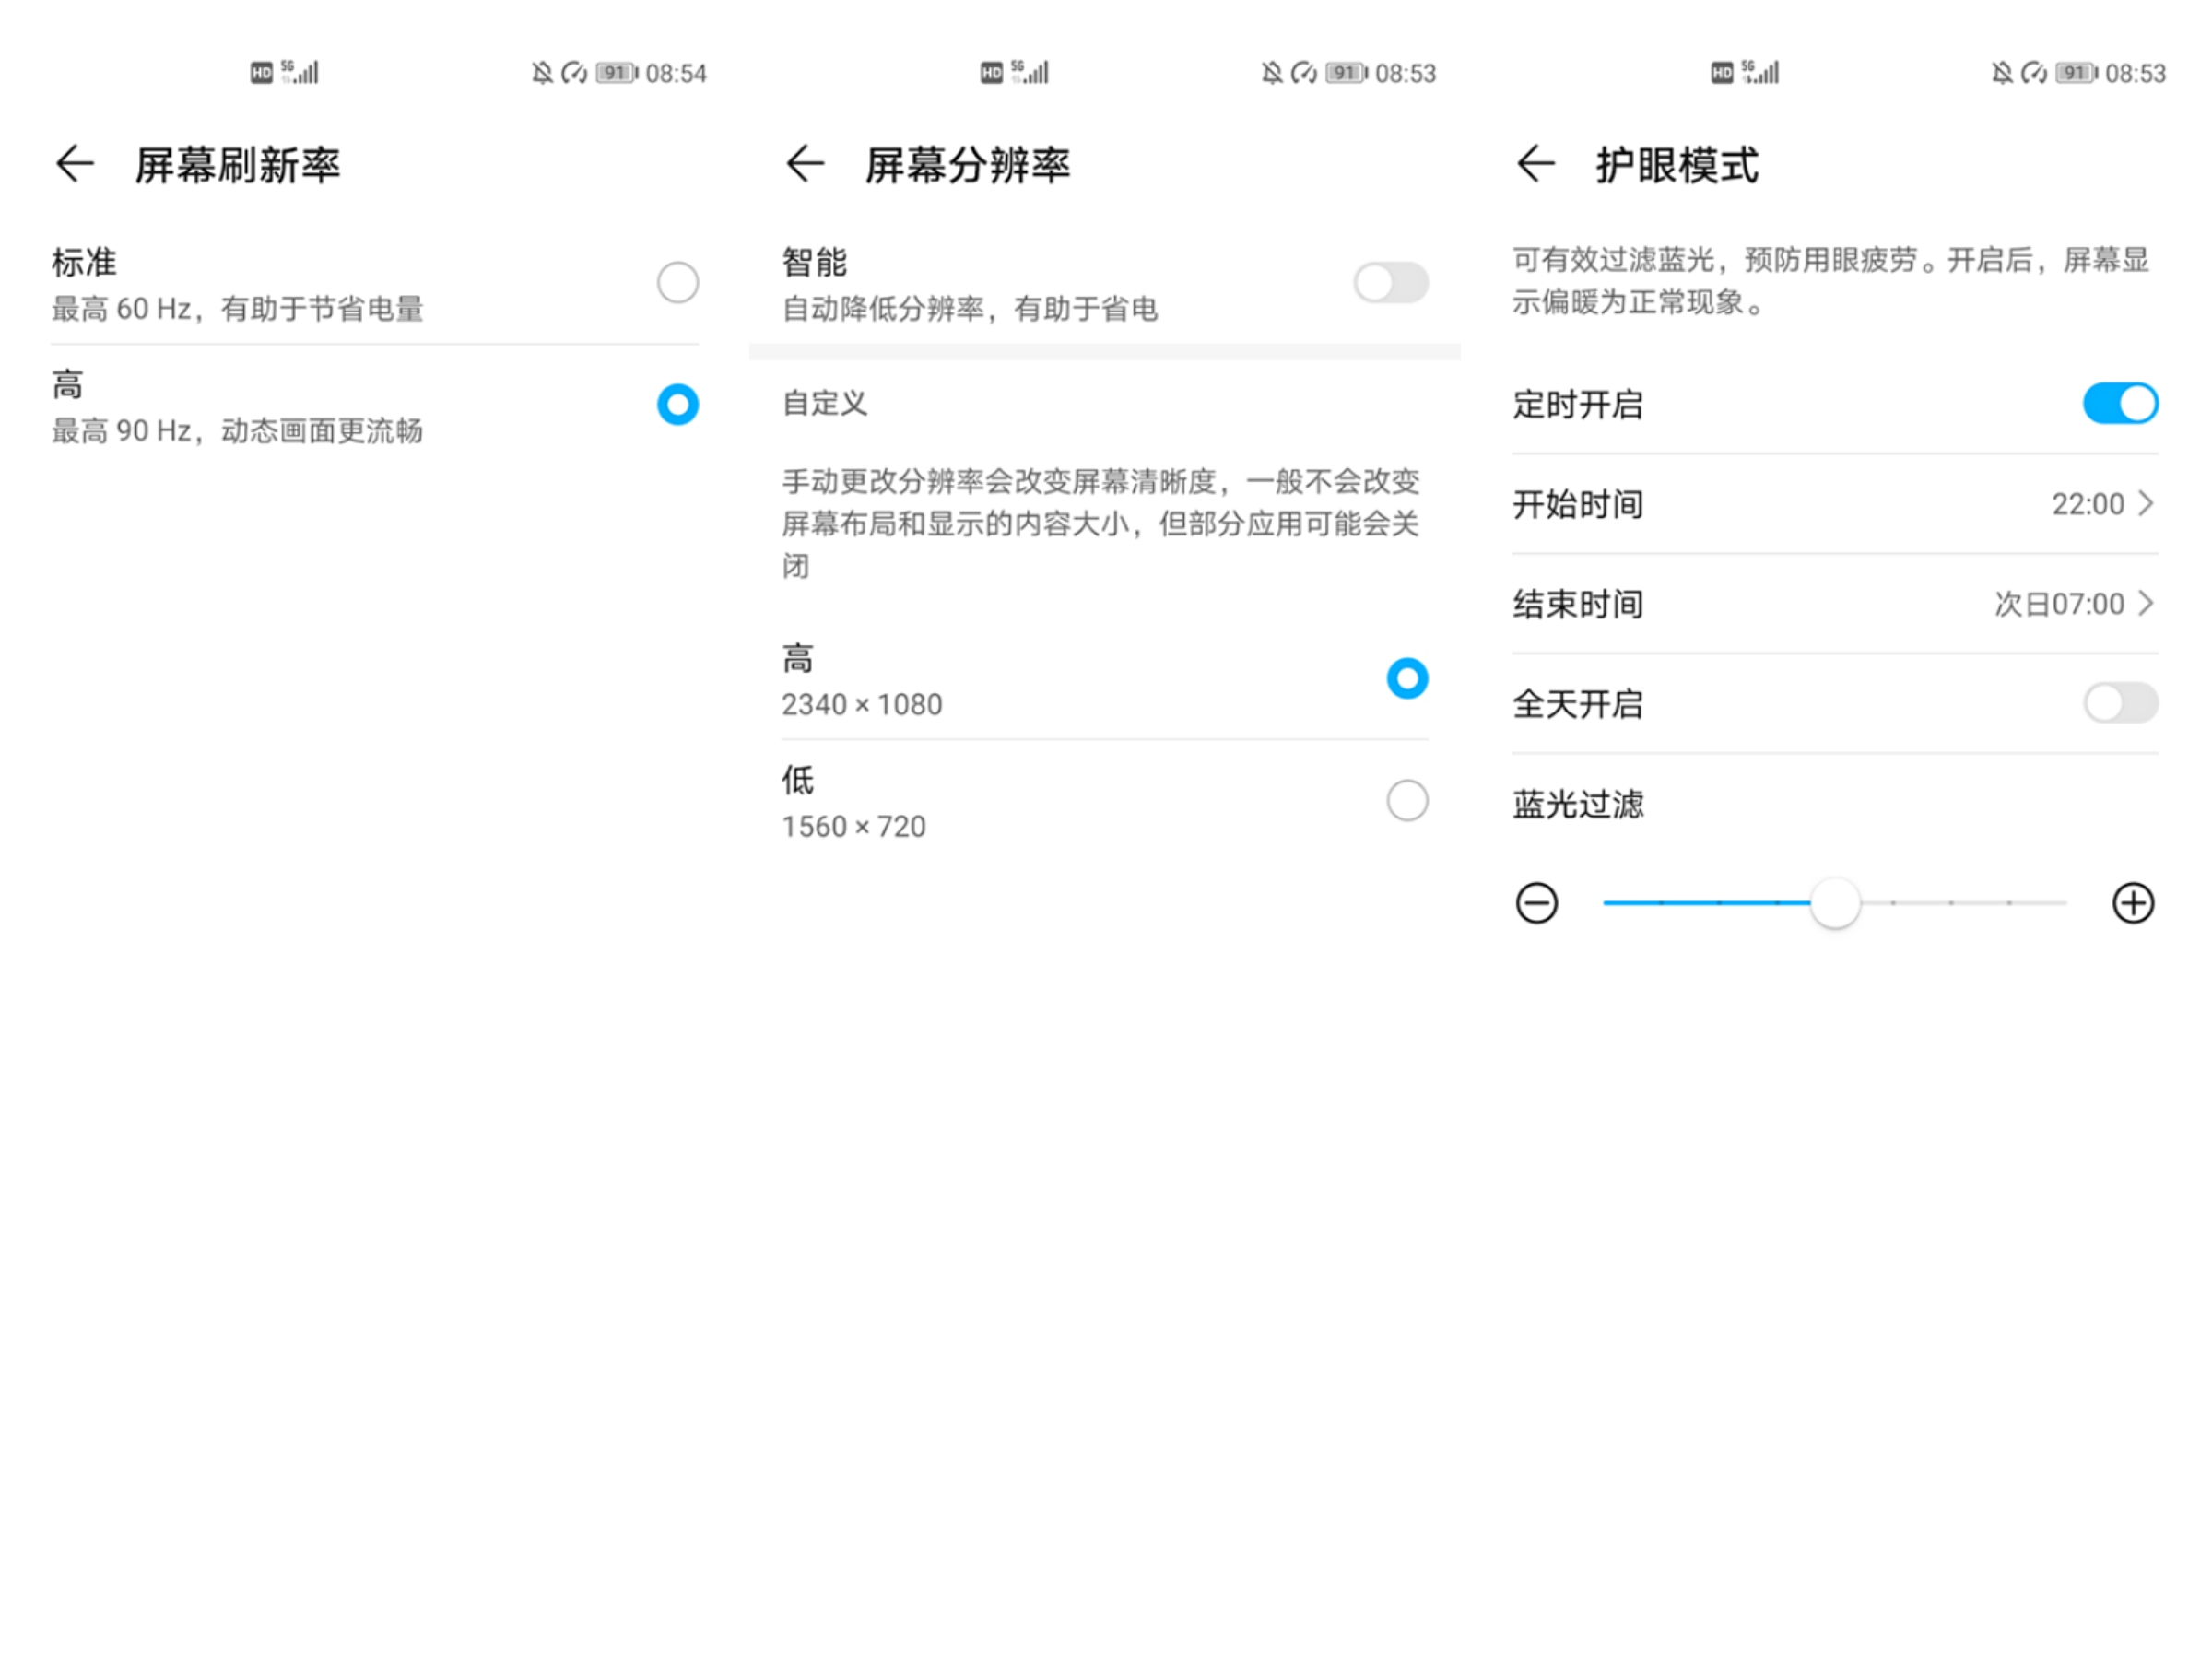Select 标准 60 Hz refresh rate radio
The height and width of the screenshot is (1659, 2212).
pyautogui.click(x=677, y=283)
